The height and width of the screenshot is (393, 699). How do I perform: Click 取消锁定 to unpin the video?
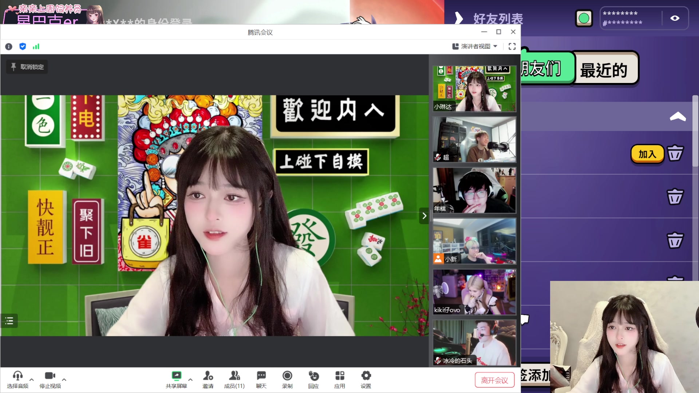pos(27,67)
